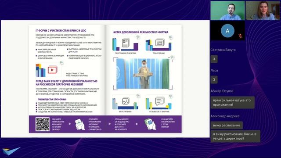Image resolution: width=281 pixels, height=158 pixels.
Task: Open the female presenter's video tile
Action: coord(263,11)
